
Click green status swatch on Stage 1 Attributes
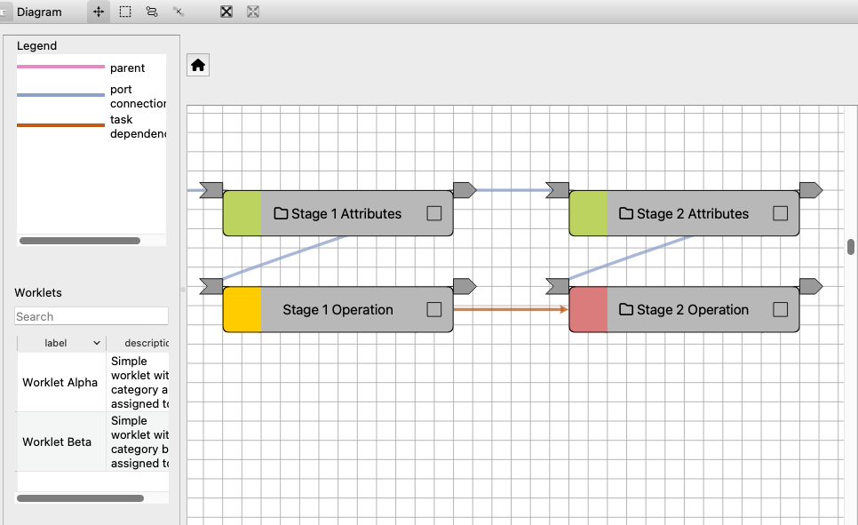[x=242, y=213]
